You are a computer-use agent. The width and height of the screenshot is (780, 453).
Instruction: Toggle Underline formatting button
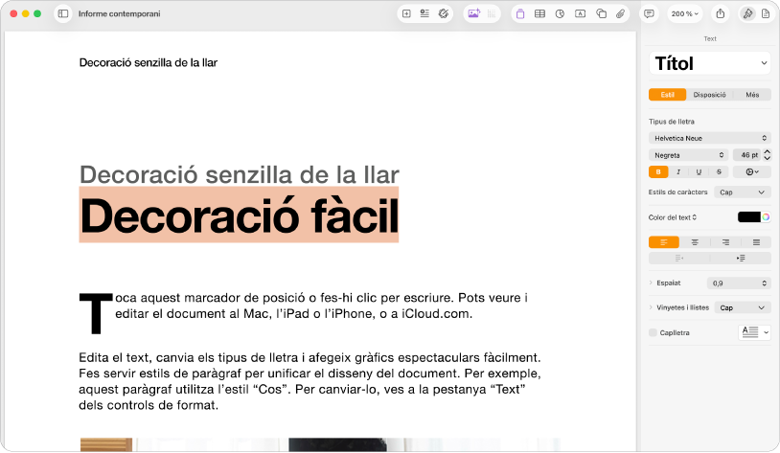[699, 172]
